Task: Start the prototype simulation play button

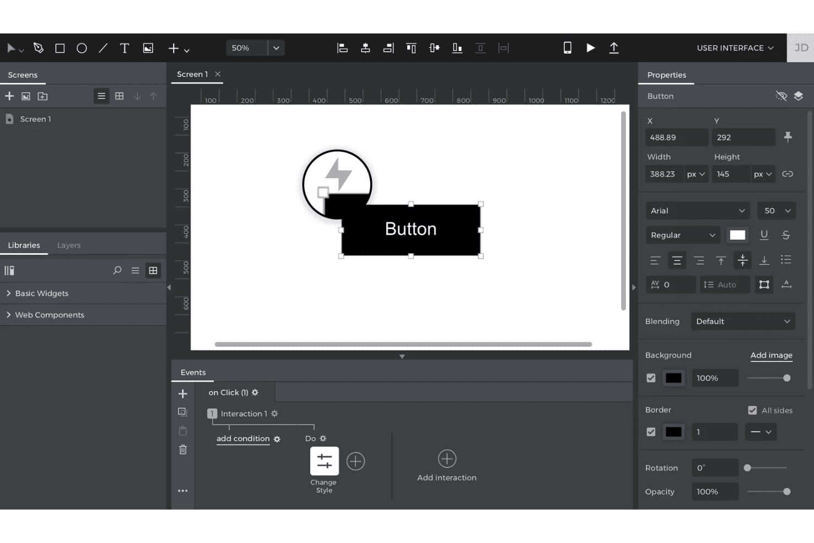Action: (x=590, y=48)
